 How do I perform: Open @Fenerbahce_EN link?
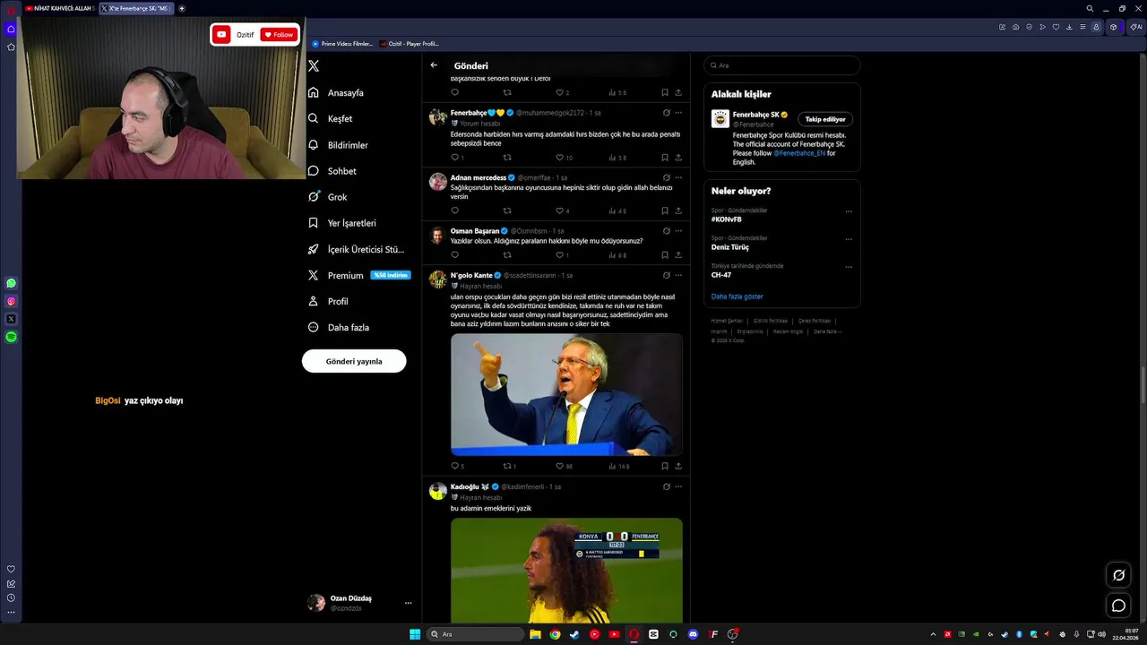point(799,153)
